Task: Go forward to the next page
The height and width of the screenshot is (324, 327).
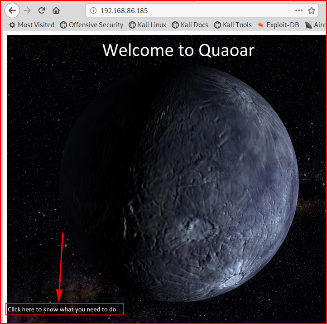Action: [27, 10]
